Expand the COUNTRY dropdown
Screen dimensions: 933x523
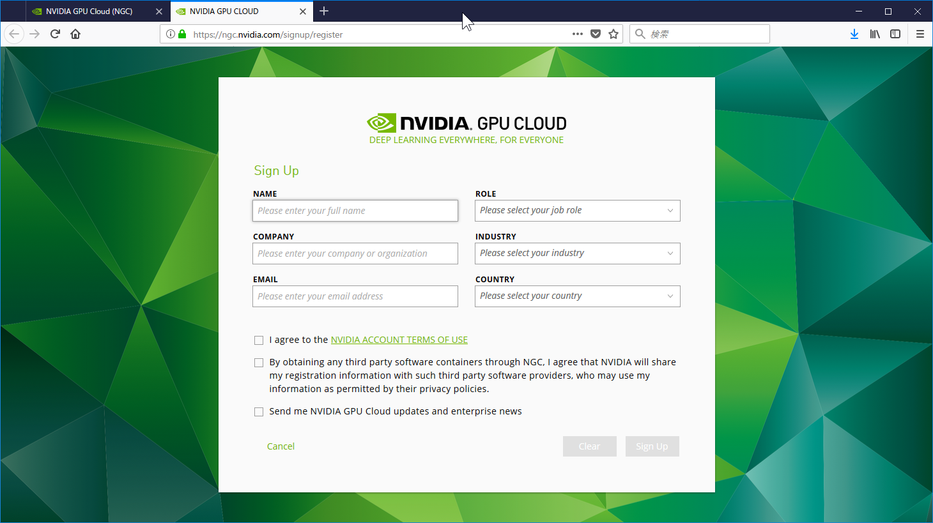pyautogui.click(x=577, y=296)
